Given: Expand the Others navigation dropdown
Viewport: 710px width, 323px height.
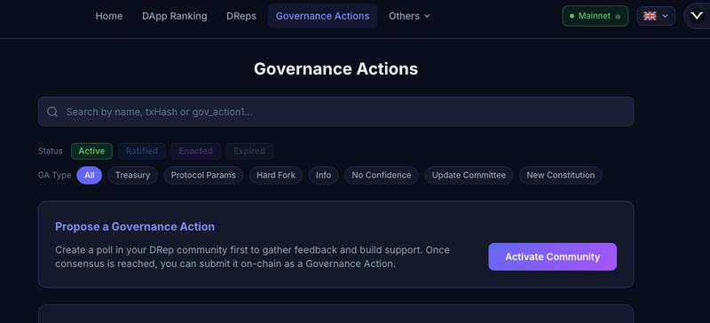Looking at the screenshot, I should [409, 16].
